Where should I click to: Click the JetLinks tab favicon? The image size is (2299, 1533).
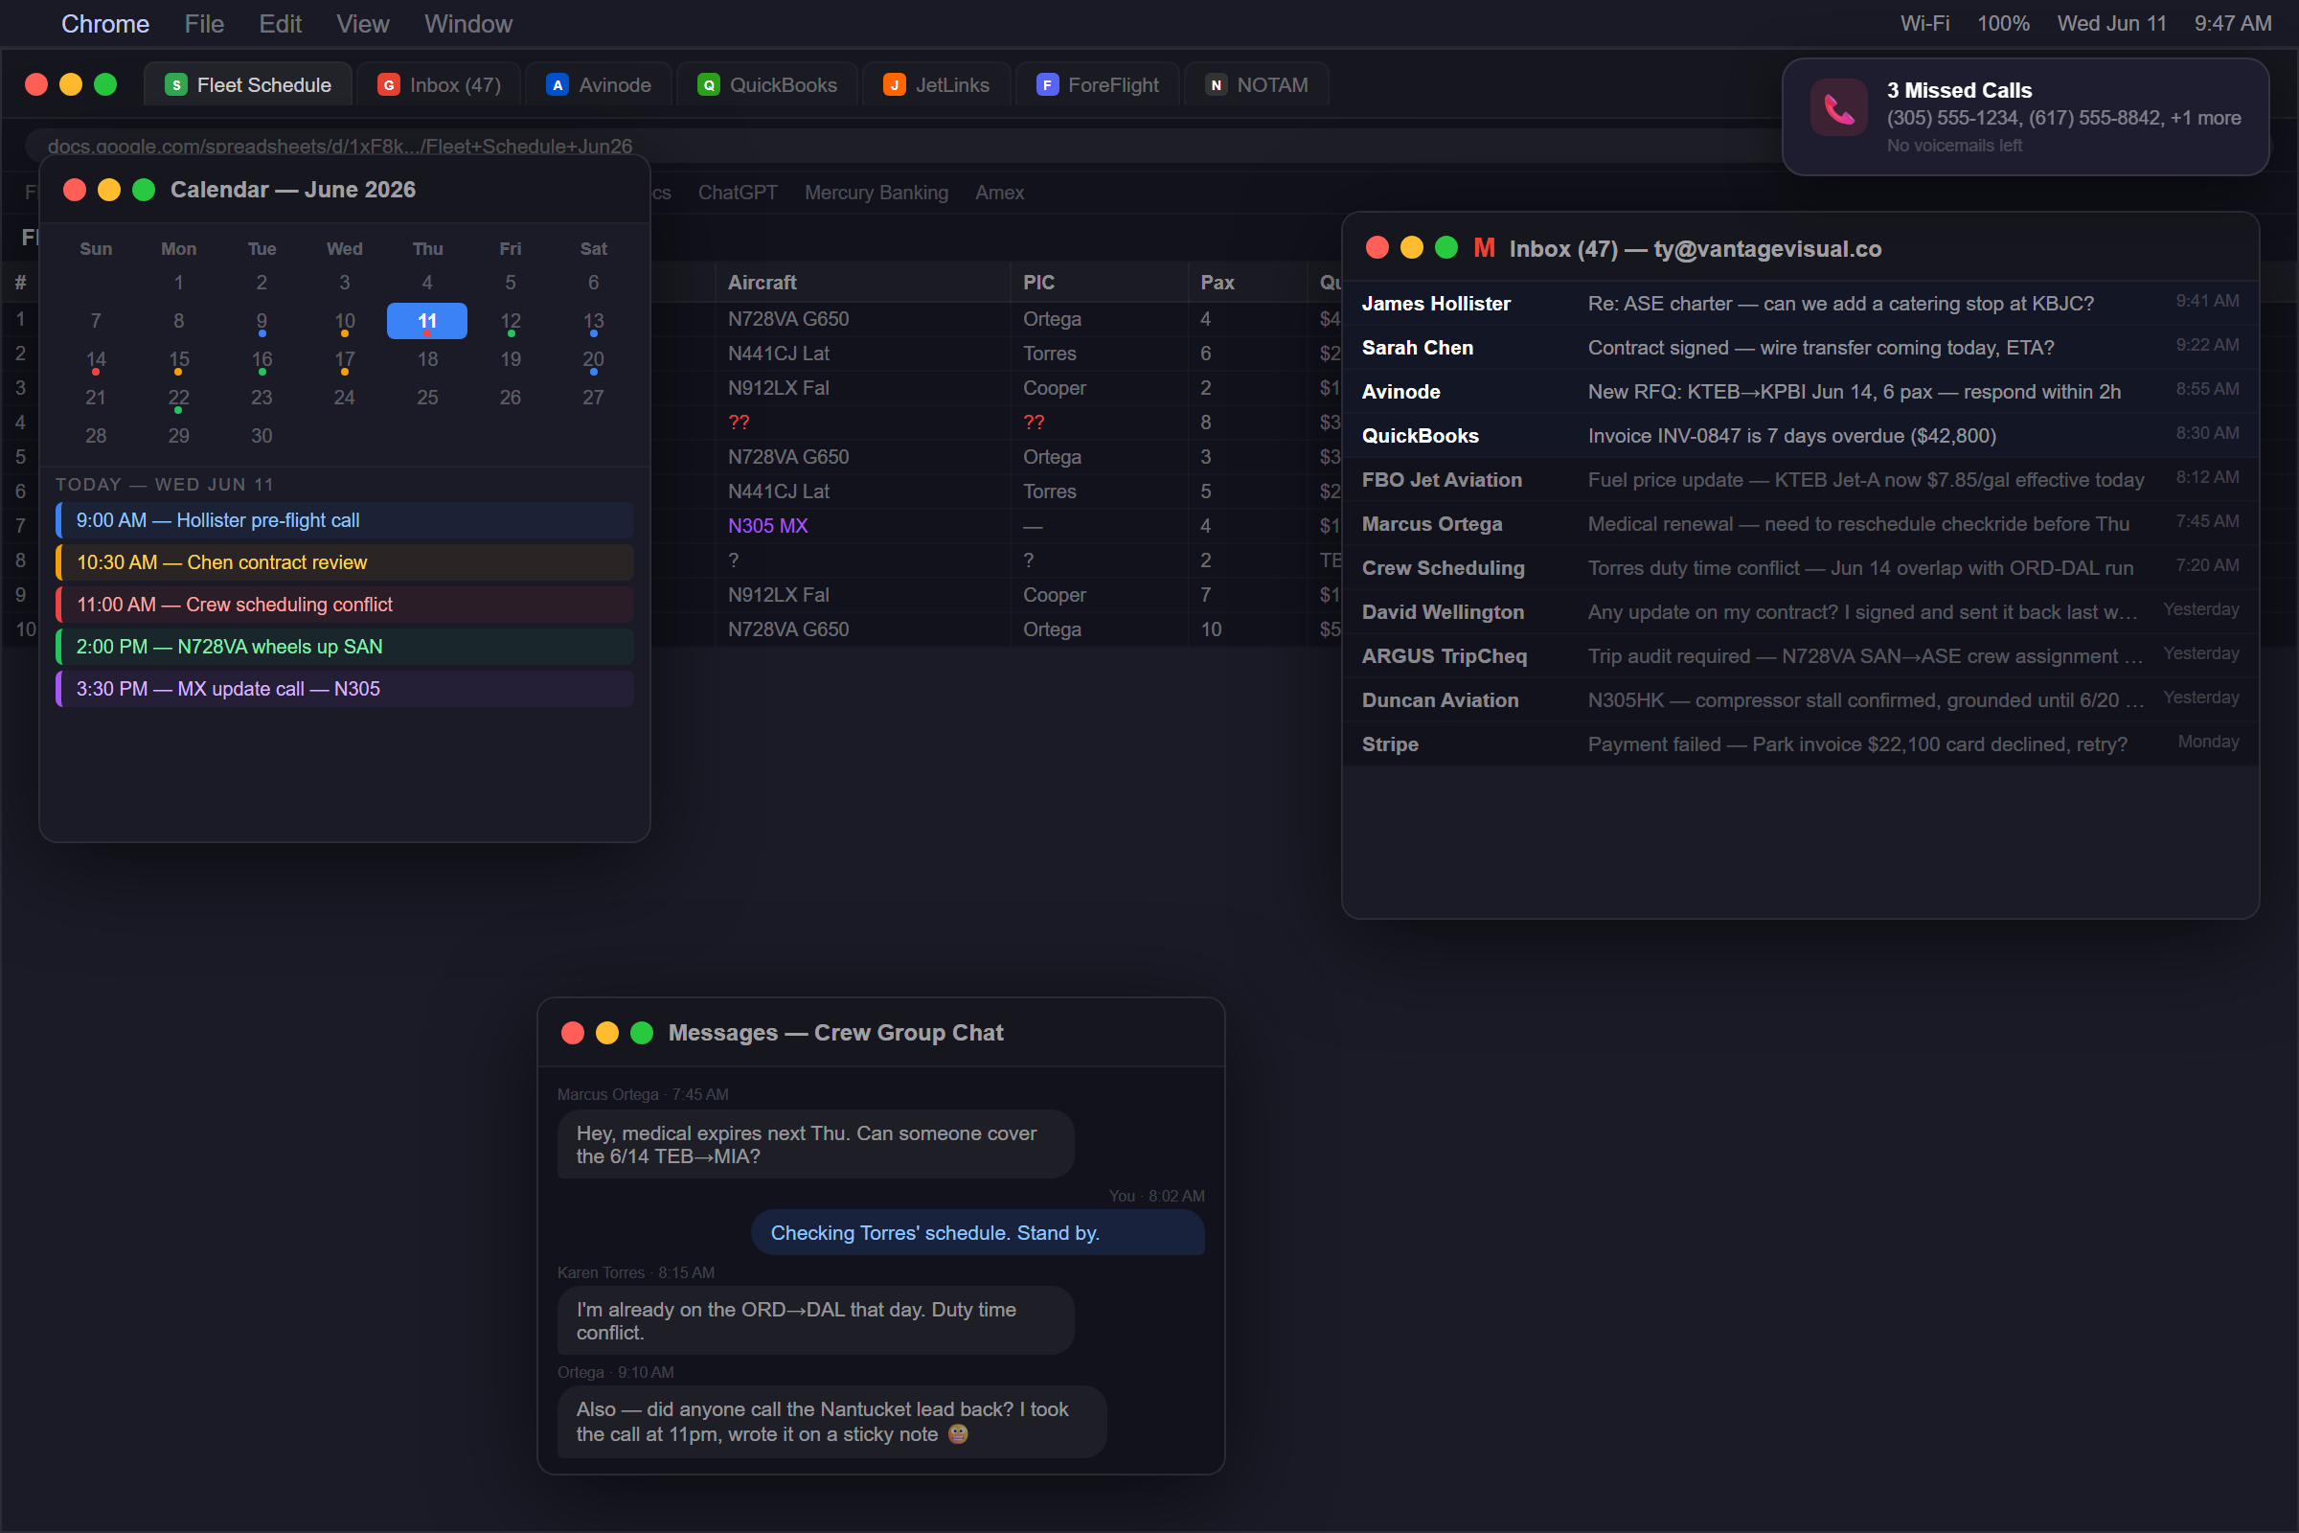[895, 85]
